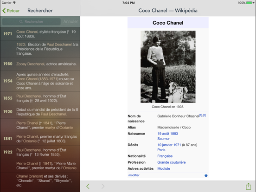This screenshot has height=192, width=256.
Task: Open the Grande couturière link
Action: coord(172,162)
